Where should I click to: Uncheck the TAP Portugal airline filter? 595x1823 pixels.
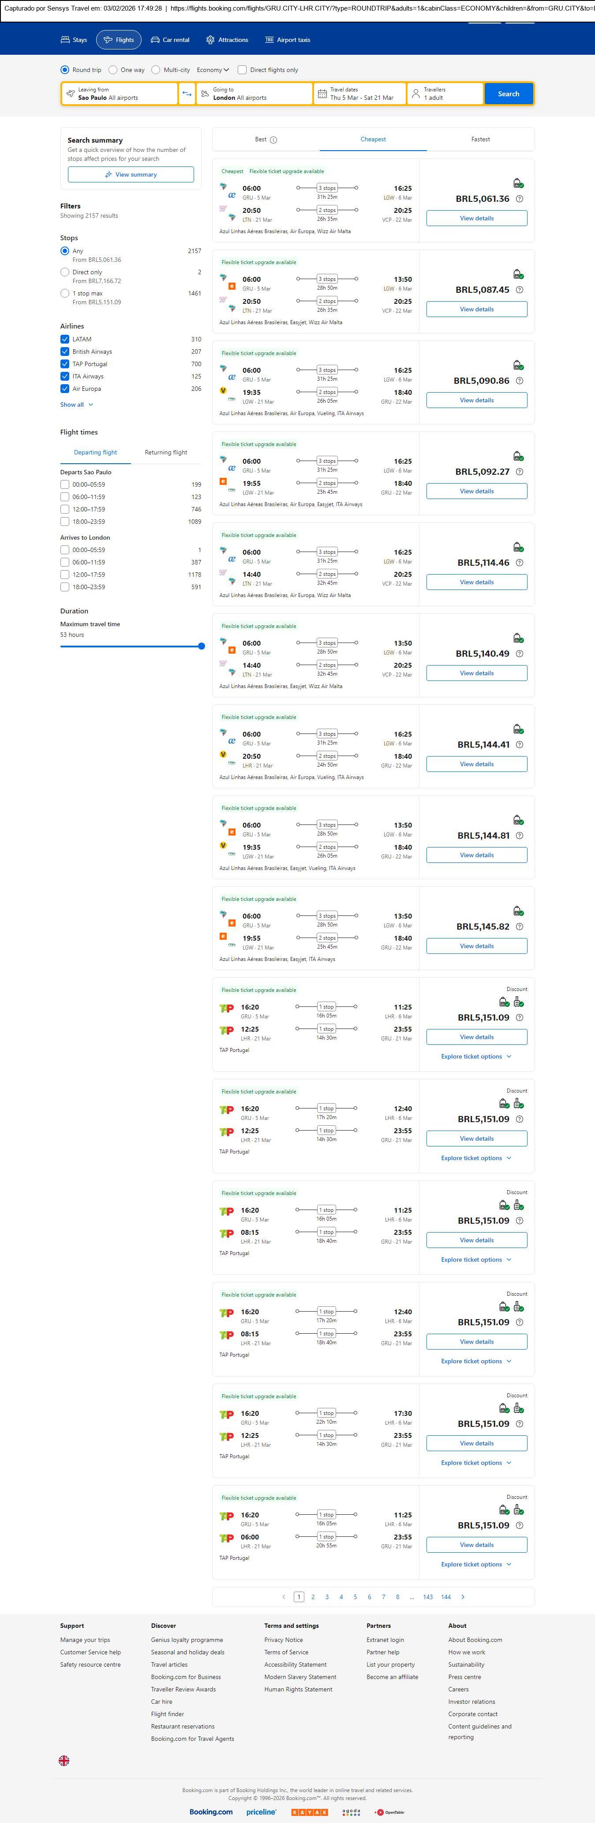point(65,364)
